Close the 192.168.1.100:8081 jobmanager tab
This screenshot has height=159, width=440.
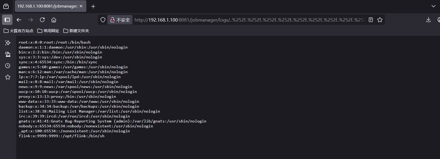(81, 6)
